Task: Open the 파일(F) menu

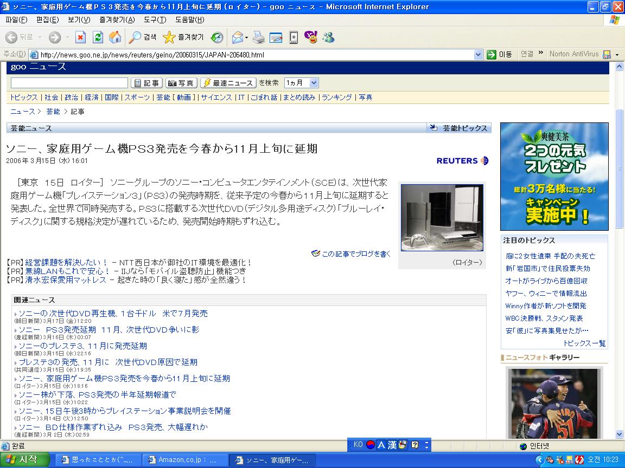Action: click(x=16, y=20)
